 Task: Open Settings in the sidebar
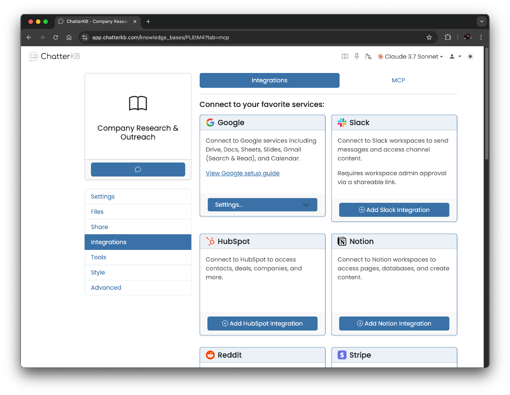[138, 196]
